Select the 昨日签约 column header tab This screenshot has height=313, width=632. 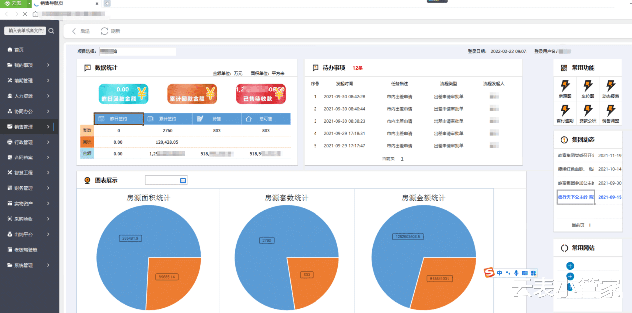tap(119, 119)
